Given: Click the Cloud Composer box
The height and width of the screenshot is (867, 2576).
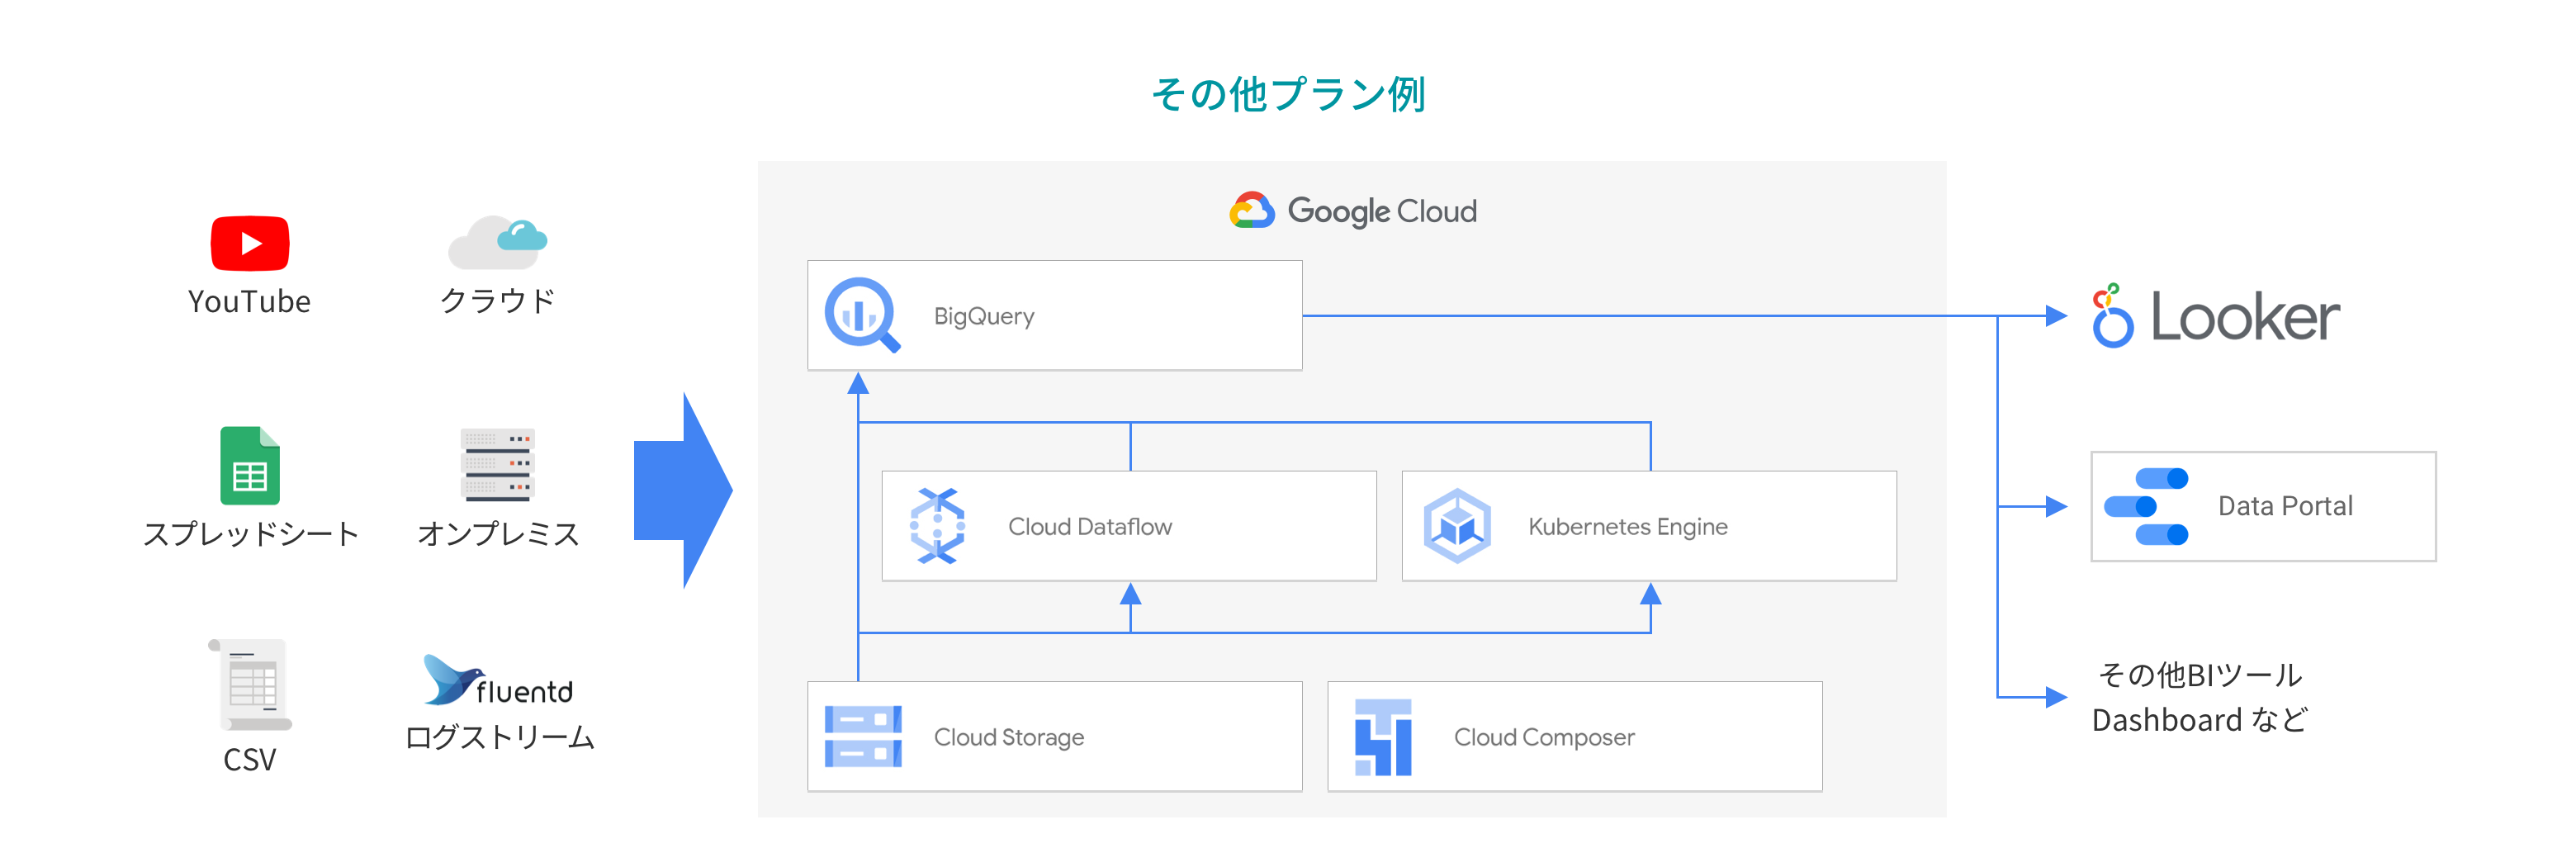Looking at the screenshot, I should [1575, 737].
